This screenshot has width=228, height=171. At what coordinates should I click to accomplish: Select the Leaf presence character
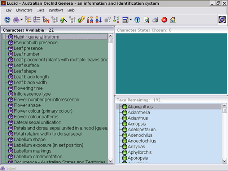(x=28, y=48)
